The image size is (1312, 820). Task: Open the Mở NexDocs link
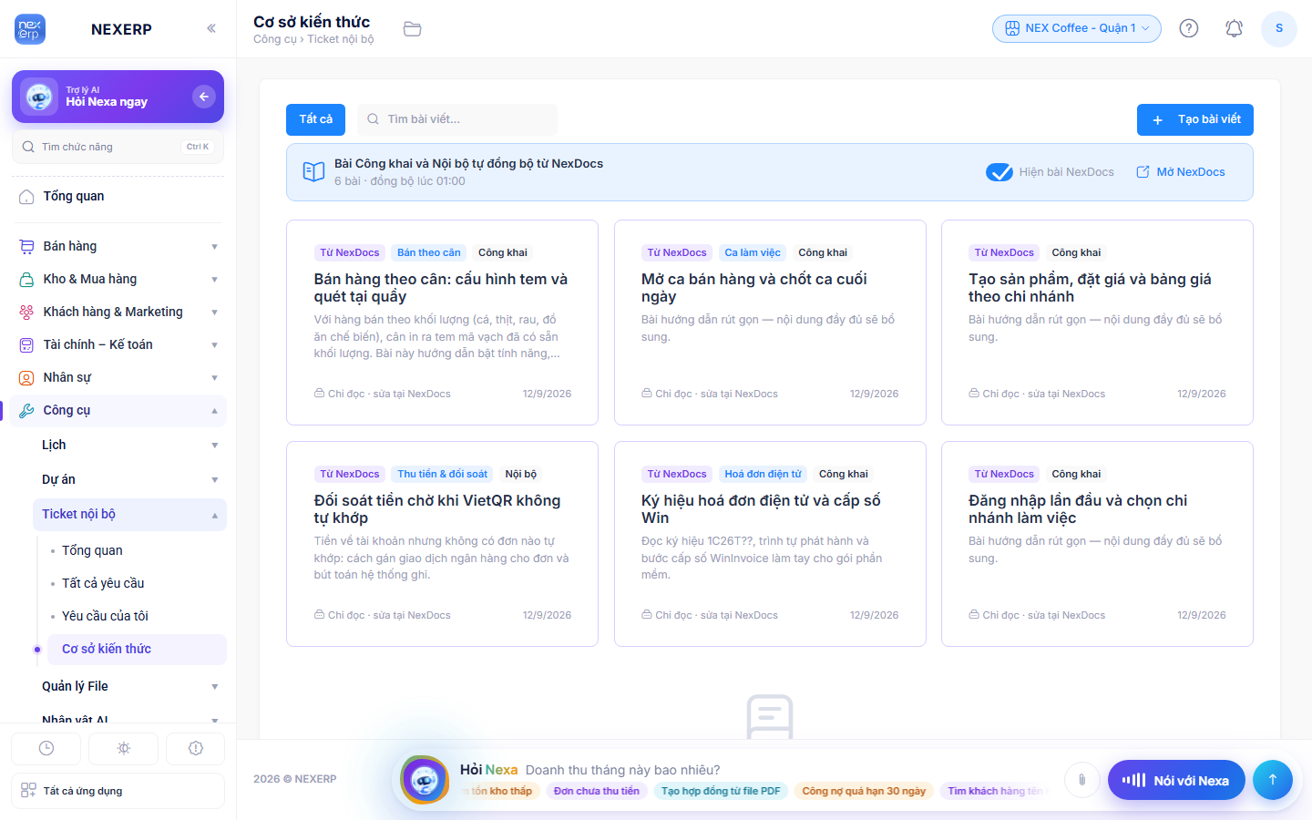[x=1181, y=172]
